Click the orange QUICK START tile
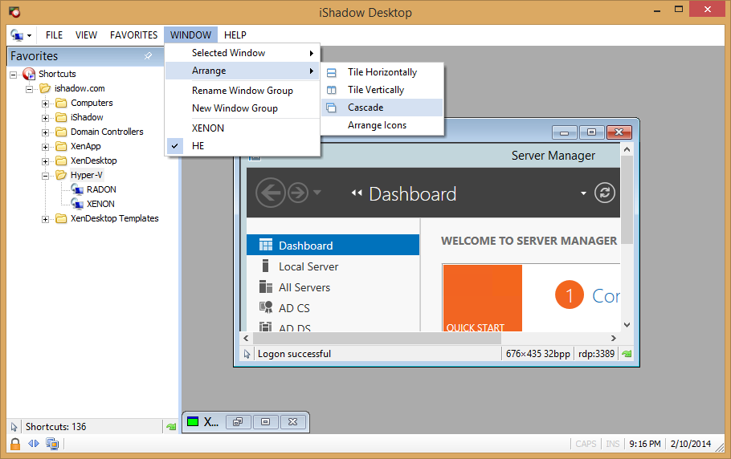Screen dimensions: 731x459 [x=483, y=298]
